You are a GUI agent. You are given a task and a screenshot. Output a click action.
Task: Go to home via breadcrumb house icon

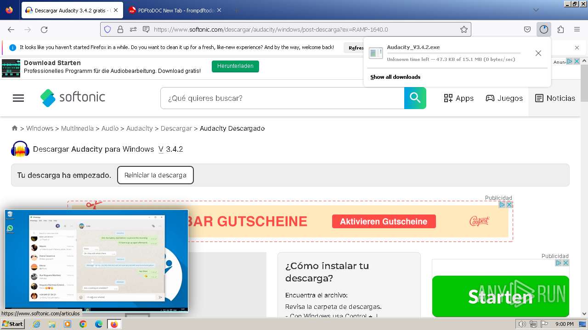point(15,128)
